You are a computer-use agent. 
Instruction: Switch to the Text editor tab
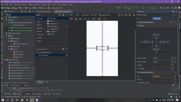point(47,82)
